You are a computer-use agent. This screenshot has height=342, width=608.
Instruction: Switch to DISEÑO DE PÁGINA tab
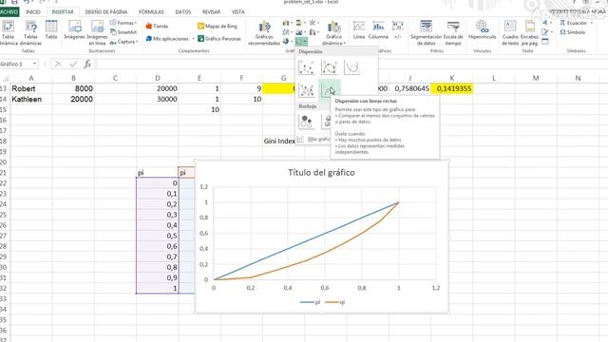pyautogui.click(x=106, y=12)
